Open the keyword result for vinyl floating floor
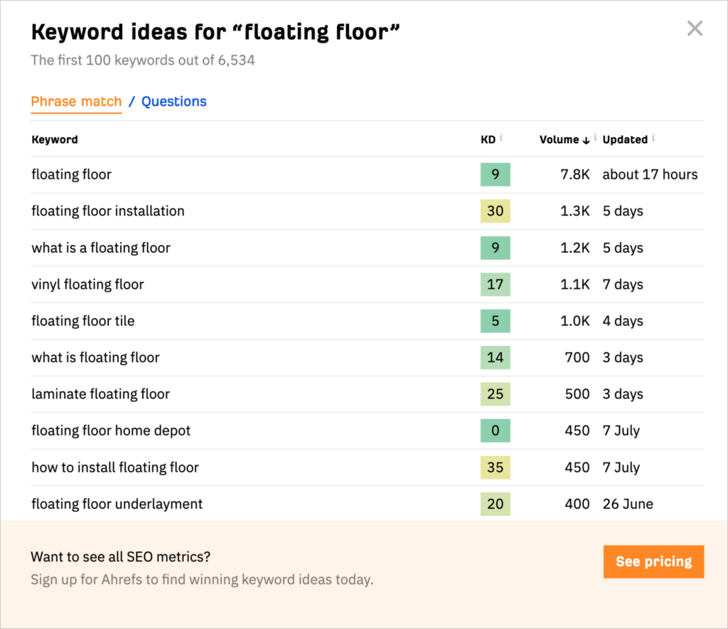 (87, 284)
